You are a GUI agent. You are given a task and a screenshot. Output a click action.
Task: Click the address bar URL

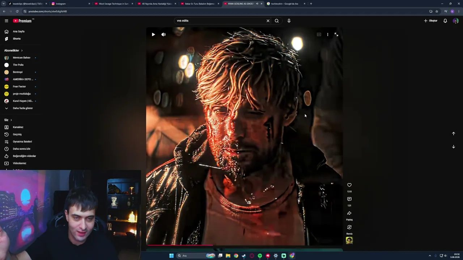[x=47, y=11]
